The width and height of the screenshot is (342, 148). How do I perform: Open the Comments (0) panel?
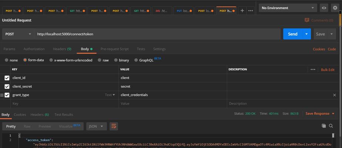pos(319,20)
